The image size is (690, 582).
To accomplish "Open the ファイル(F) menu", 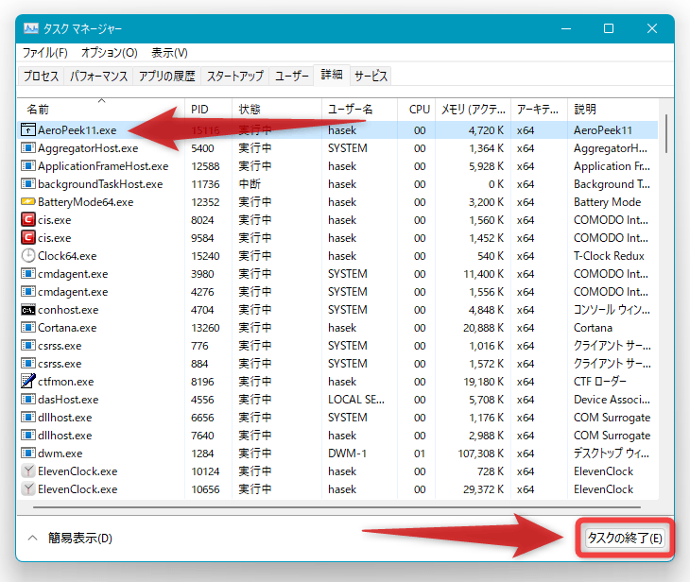I will coord(44,53).
